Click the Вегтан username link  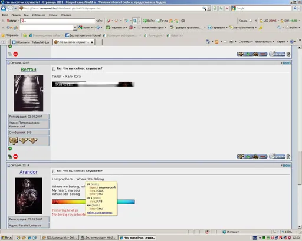28,70
